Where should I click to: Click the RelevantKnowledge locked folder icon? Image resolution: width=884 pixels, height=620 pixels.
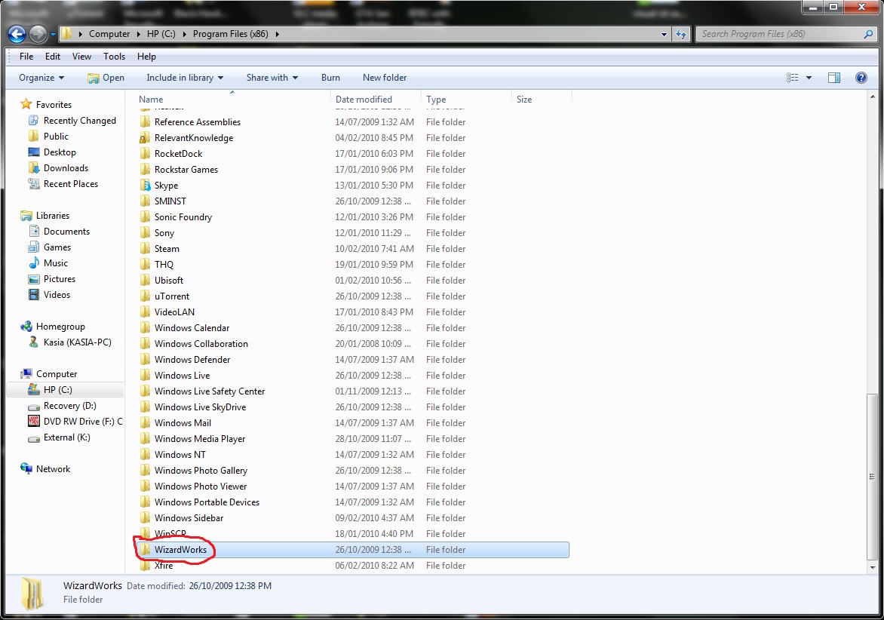coord(146,137)
